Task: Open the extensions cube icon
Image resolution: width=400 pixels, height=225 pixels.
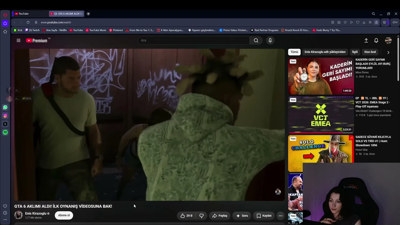Action: click(384, 22)
